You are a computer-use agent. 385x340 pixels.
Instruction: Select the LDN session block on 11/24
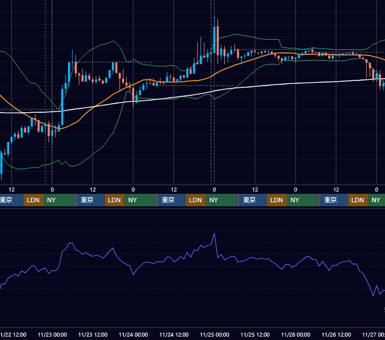196,200
